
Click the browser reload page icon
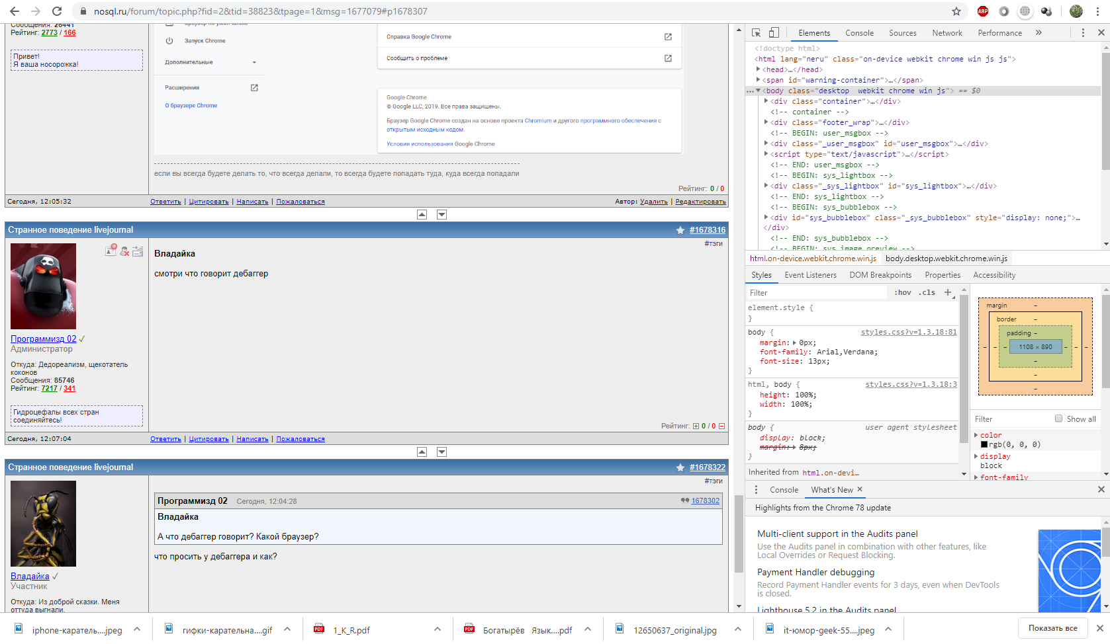click(x=57, y=11)
